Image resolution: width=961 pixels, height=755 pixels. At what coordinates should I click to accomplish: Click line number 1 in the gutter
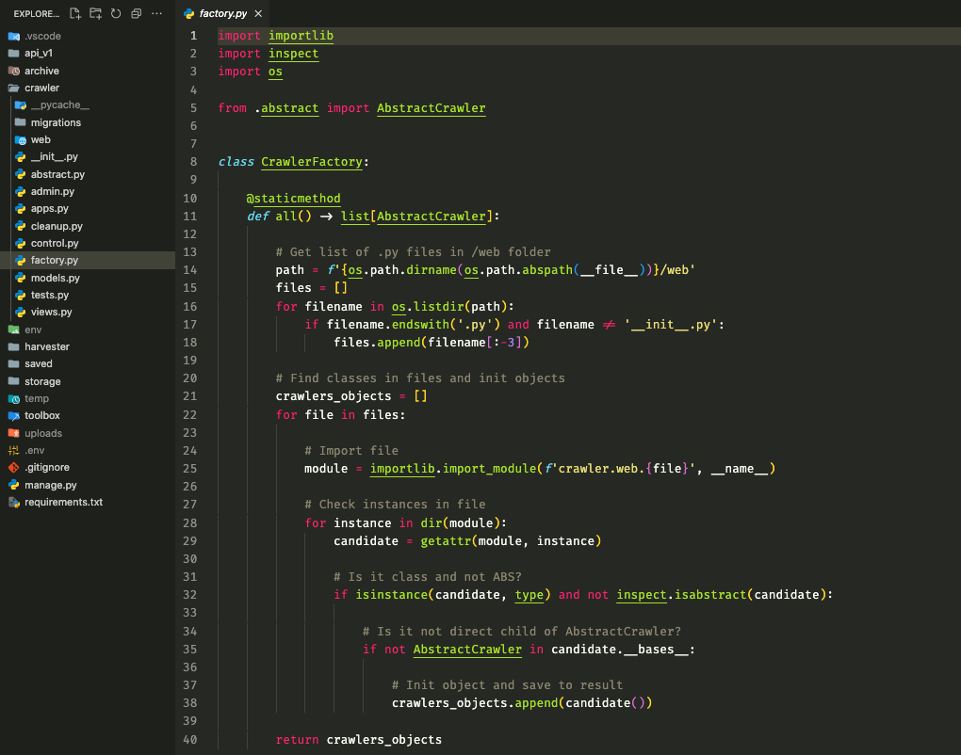point(193,36)
